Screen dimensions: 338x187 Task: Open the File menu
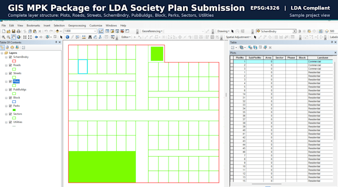3,25
